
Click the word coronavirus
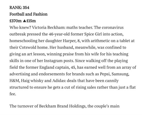point(113,28)
